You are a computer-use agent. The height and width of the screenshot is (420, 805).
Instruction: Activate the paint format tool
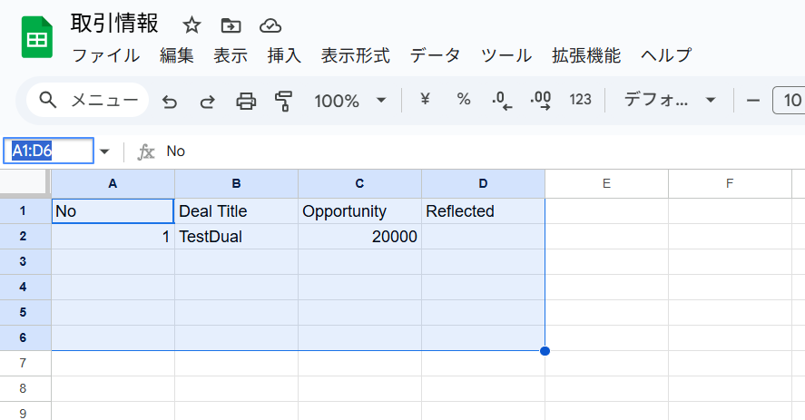pyautogui.click(x=284, y=101)
